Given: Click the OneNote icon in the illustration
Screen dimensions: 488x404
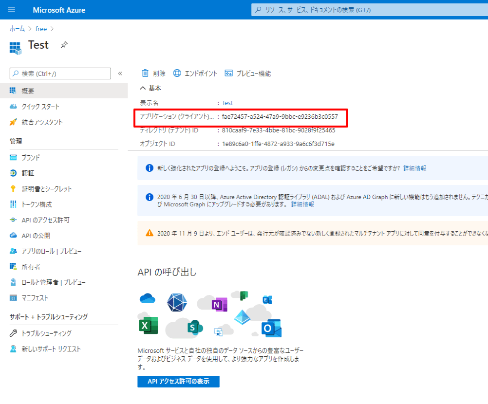Looking at the screenshot, I should pos(220,305).
